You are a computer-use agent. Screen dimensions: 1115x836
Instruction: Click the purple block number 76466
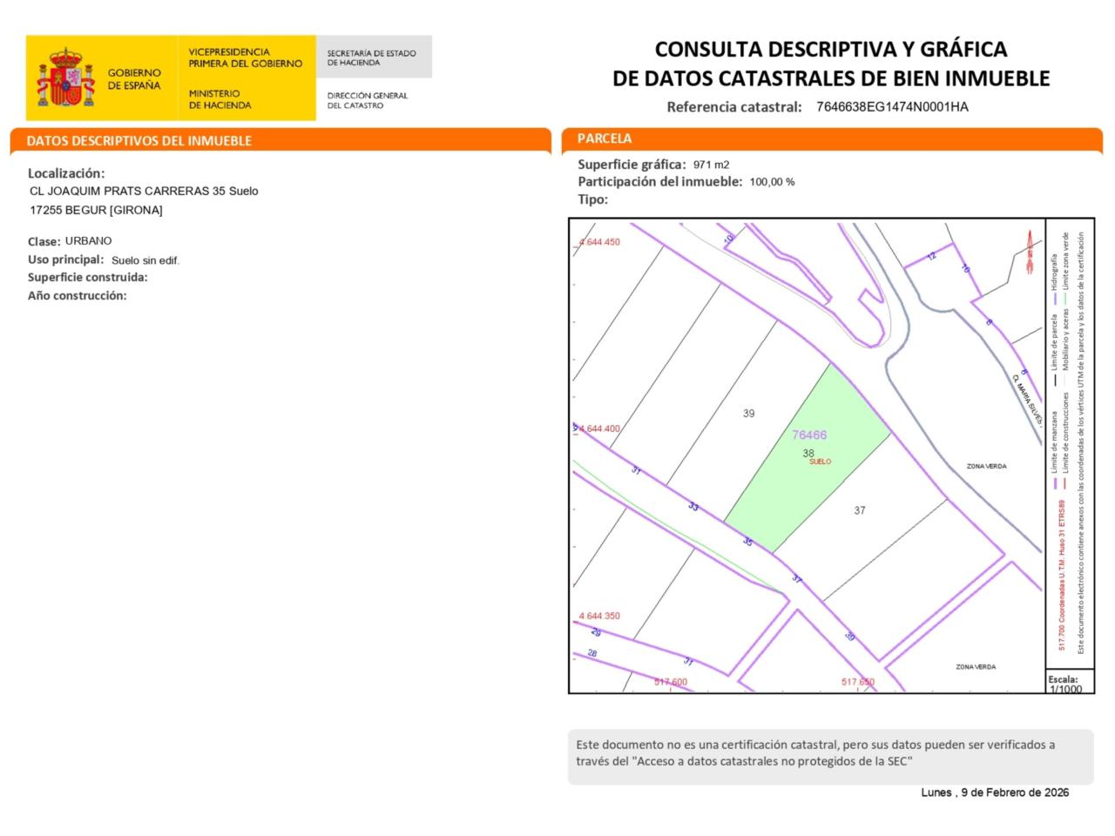click(x=809, y=435)
